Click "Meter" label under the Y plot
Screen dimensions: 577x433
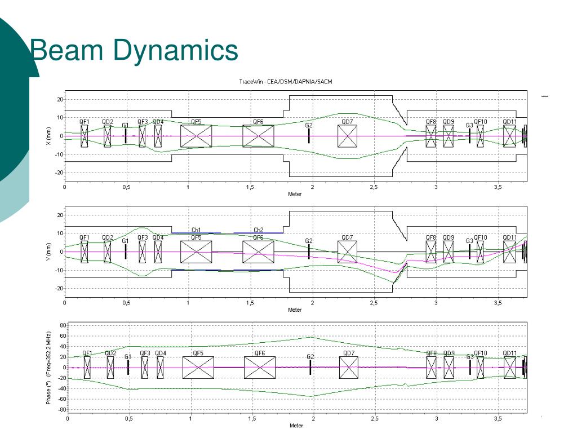pos(295,310)
